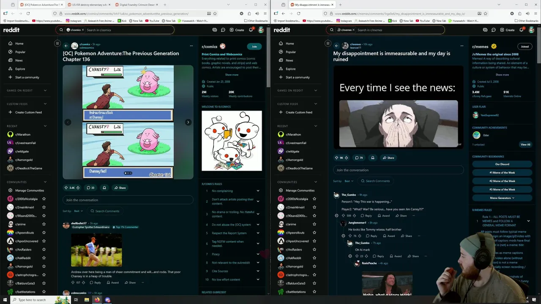Screen dimensions: 541x304
Task: Collapse Recent section in right window
Action: coord(316,126)
